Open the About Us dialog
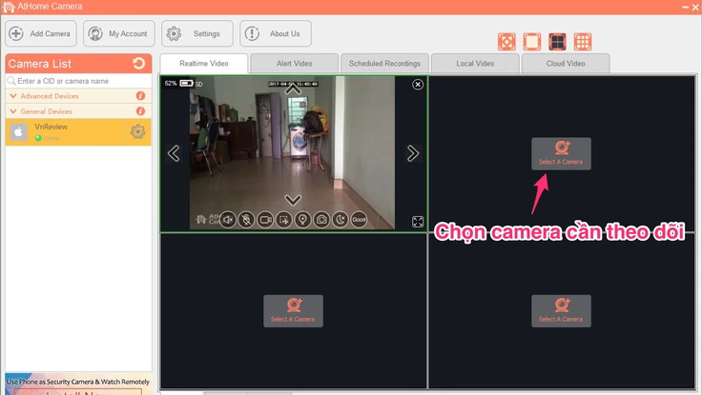The height and width of the screenshot is (395, 702). click(x=276, y=33)
